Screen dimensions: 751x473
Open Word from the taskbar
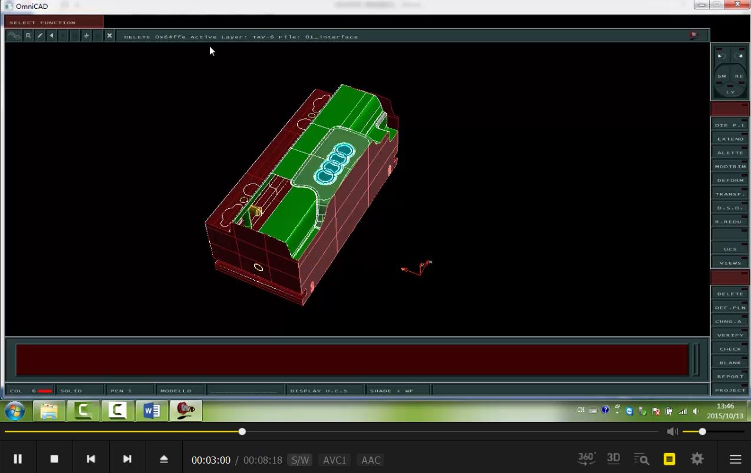pyautogui.click(x=151, y=411)
